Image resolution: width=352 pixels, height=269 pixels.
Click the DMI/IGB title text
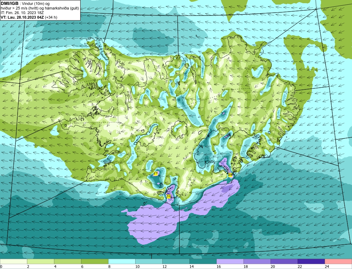(x=10, y=4)
